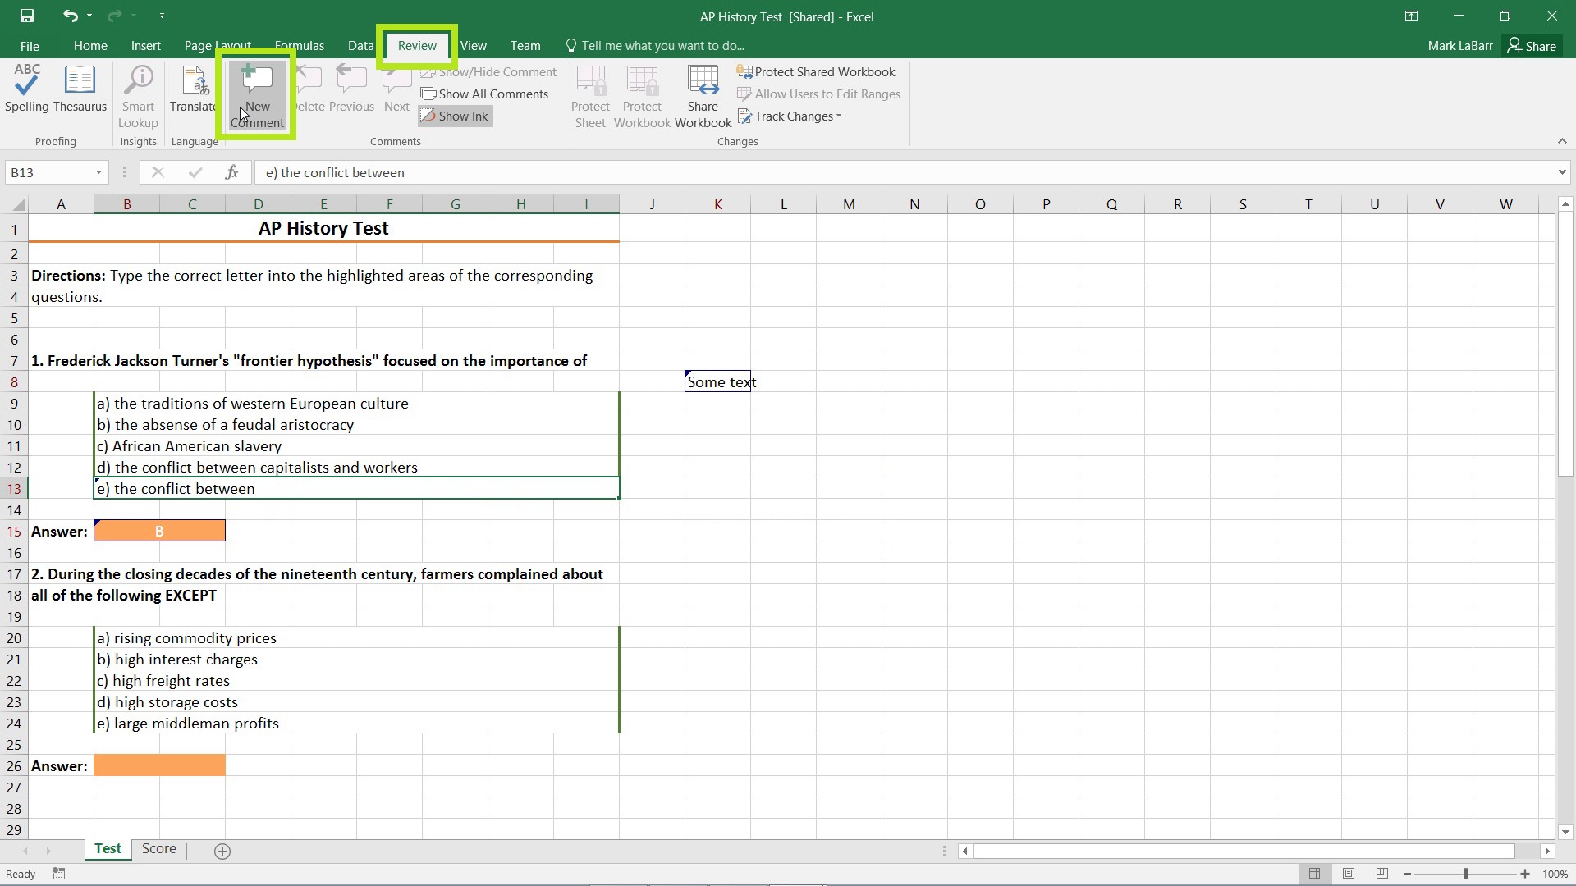Select the orange Answer cell B15
Image resolution: width=1576 pixels, height=886 pixels.
(159, 530)
